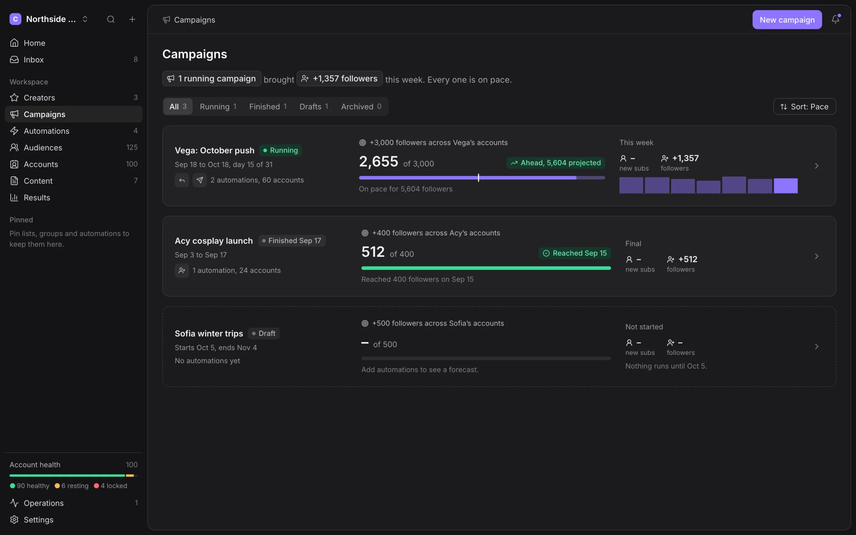Switch to the Drafts tab

pos(314,107)
